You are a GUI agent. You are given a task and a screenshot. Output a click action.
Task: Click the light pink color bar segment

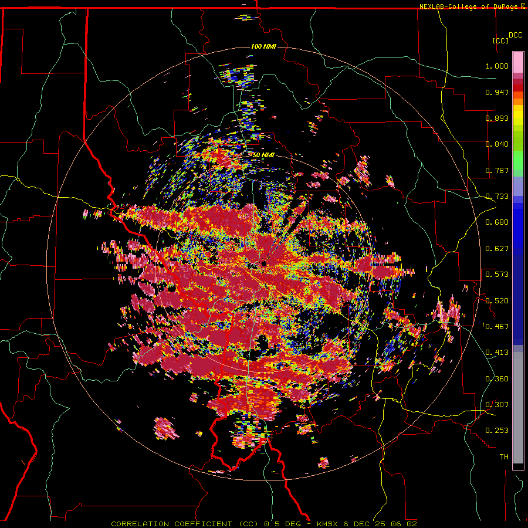point(518,62)
